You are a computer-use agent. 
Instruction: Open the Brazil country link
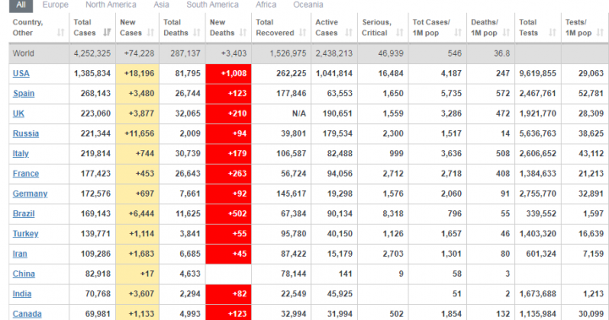tap(24, 214)
